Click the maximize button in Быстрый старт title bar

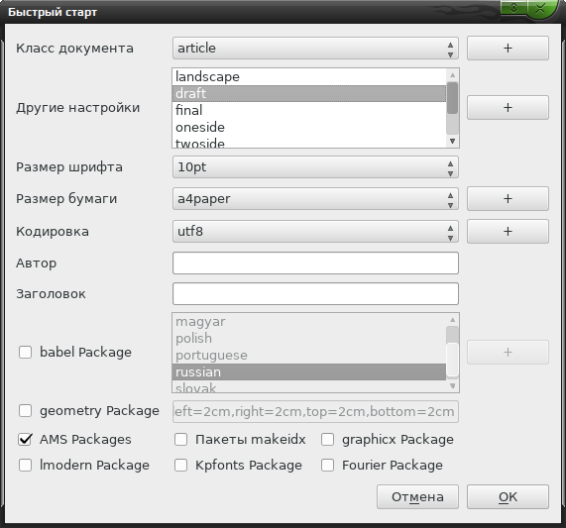(x=513, y=8)
